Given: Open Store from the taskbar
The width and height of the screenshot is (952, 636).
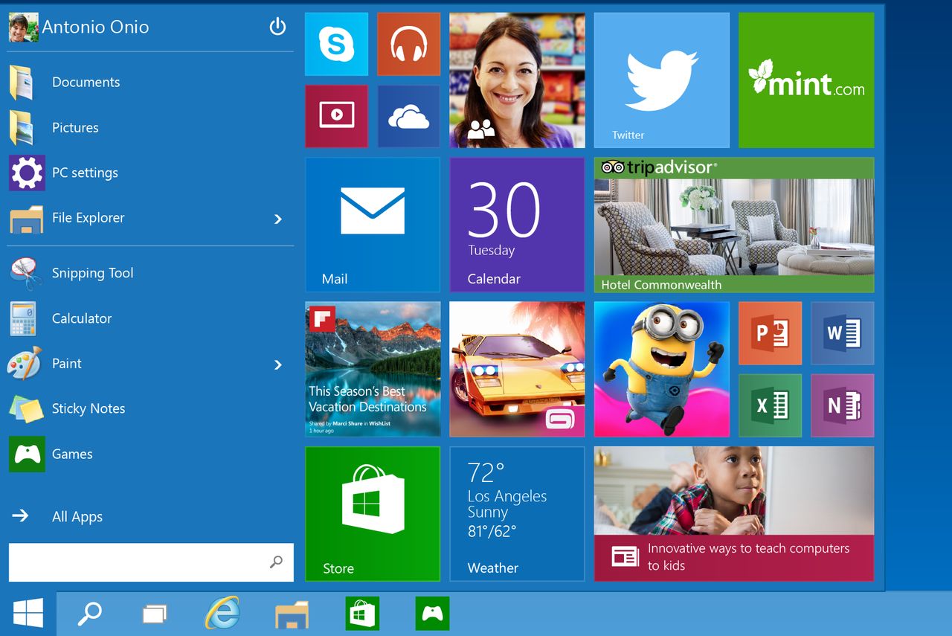Looking at the screenshot, I should pos(362,614).
